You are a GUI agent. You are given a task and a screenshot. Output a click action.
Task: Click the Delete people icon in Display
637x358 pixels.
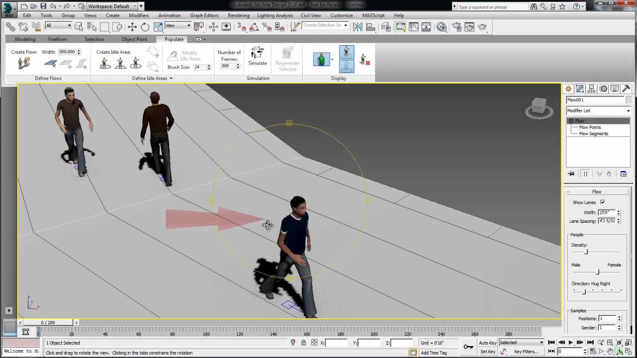pyautogui.click(x=365, y=60)
